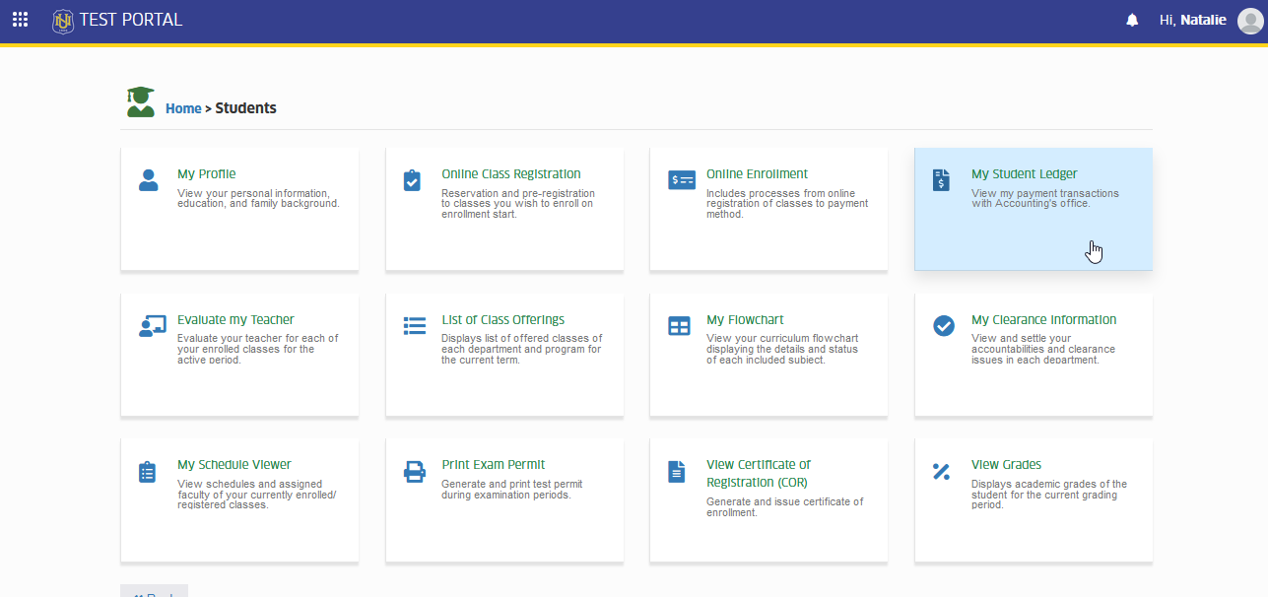Click the notification bell icon
1268x597 pixels.
(1132, 21)
